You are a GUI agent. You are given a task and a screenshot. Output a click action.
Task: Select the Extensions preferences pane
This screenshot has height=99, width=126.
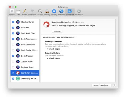click(70, 12)
